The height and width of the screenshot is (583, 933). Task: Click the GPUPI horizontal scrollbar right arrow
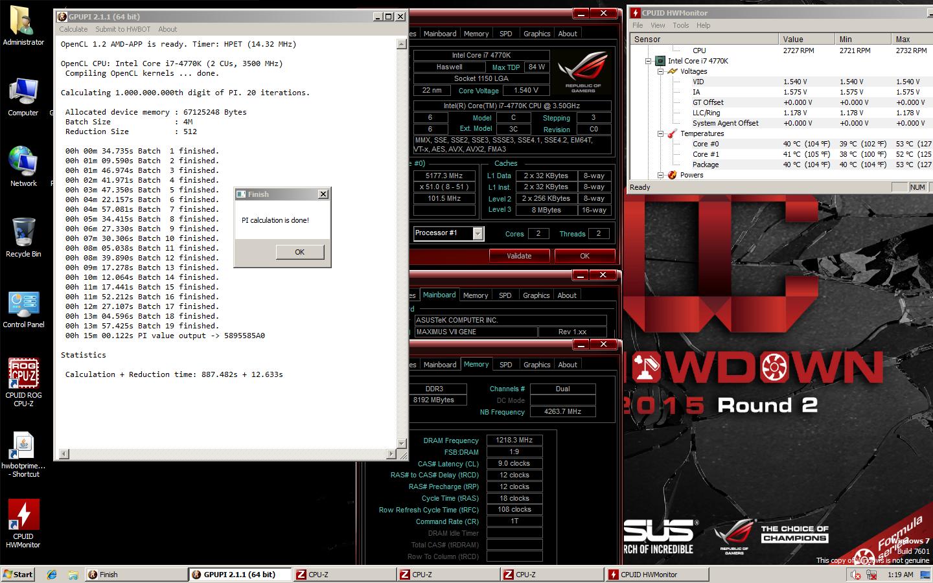[391, 454]
